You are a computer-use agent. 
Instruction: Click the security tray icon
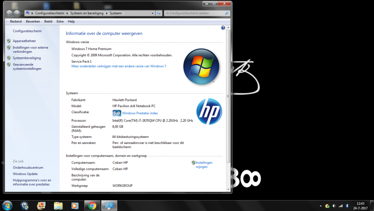[327, 206]
